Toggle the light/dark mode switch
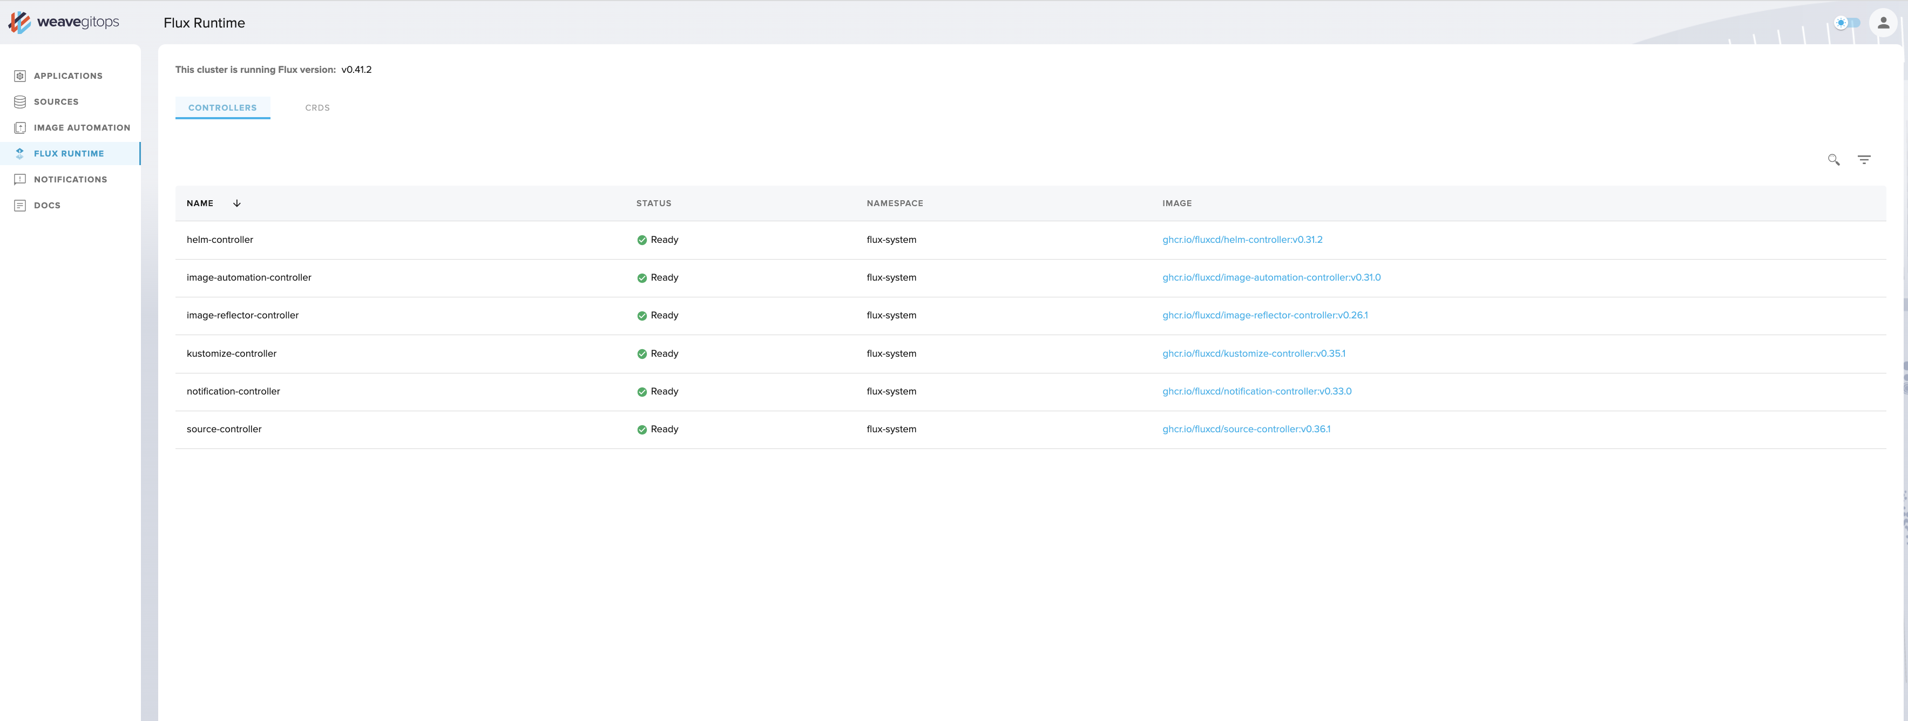This screenshot has height=721, width=1908. [1846, 23]
